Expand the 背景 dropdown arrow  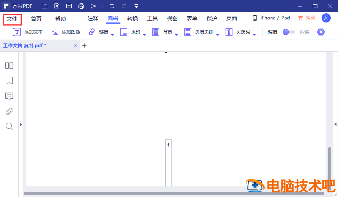[176, 35]
